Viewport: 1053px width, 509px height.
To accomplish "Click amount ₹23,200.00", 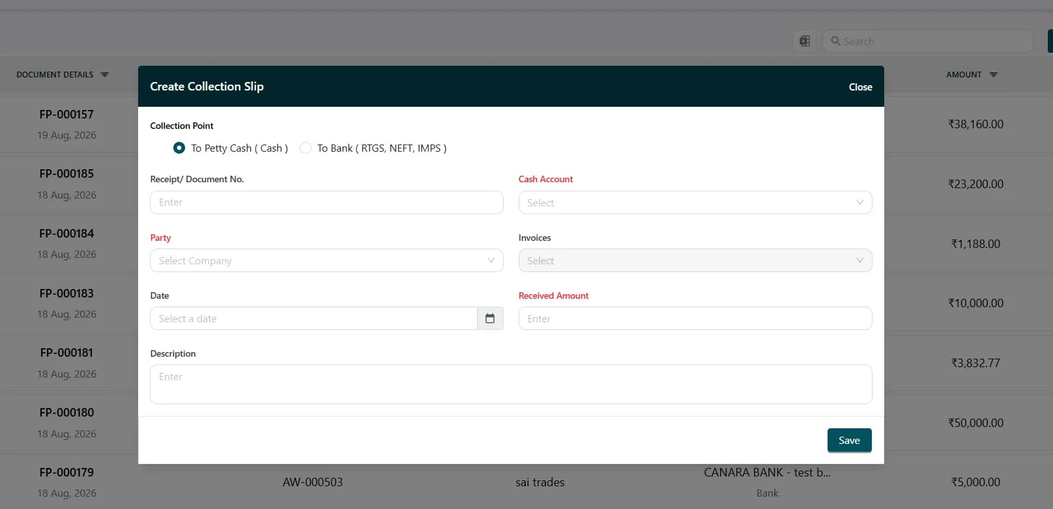I will pyautogui.click(x=975, y=184).
